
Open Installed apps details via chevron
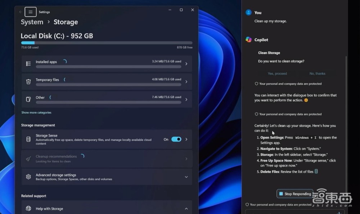(186, 64)
